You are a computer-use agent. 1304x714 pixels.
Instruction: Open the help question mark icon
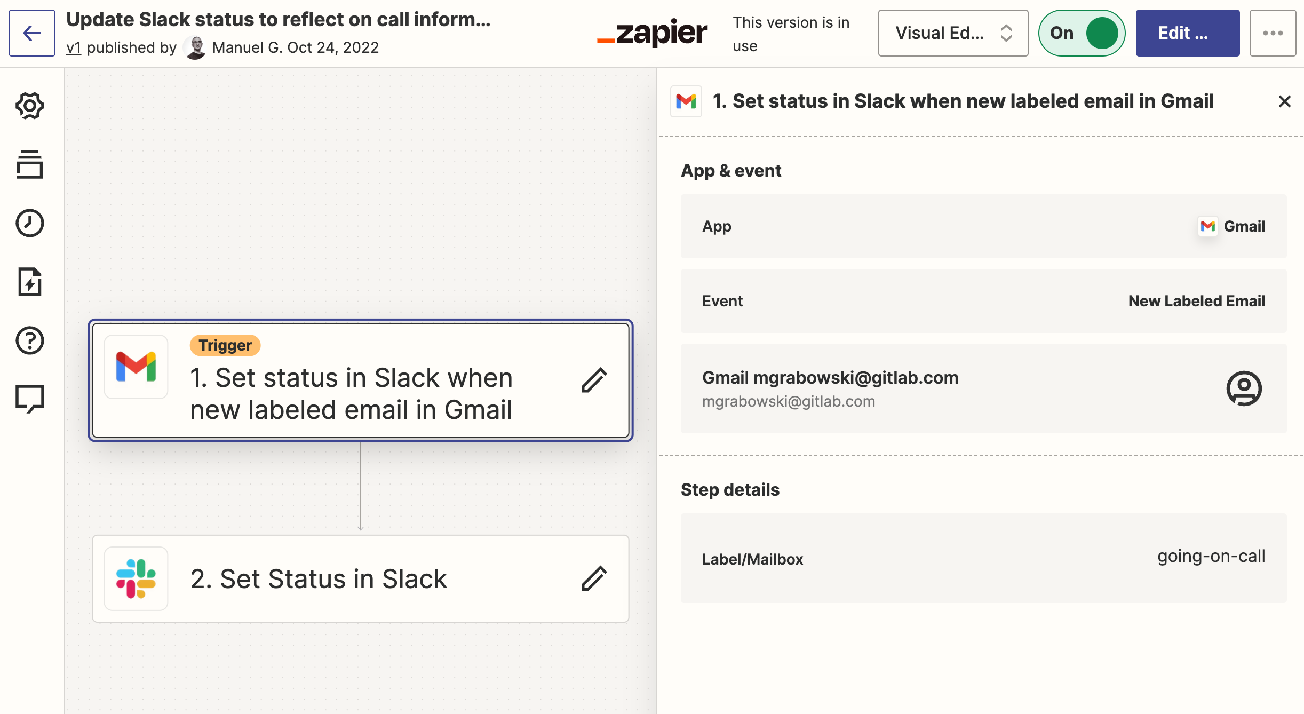(30, 340)
